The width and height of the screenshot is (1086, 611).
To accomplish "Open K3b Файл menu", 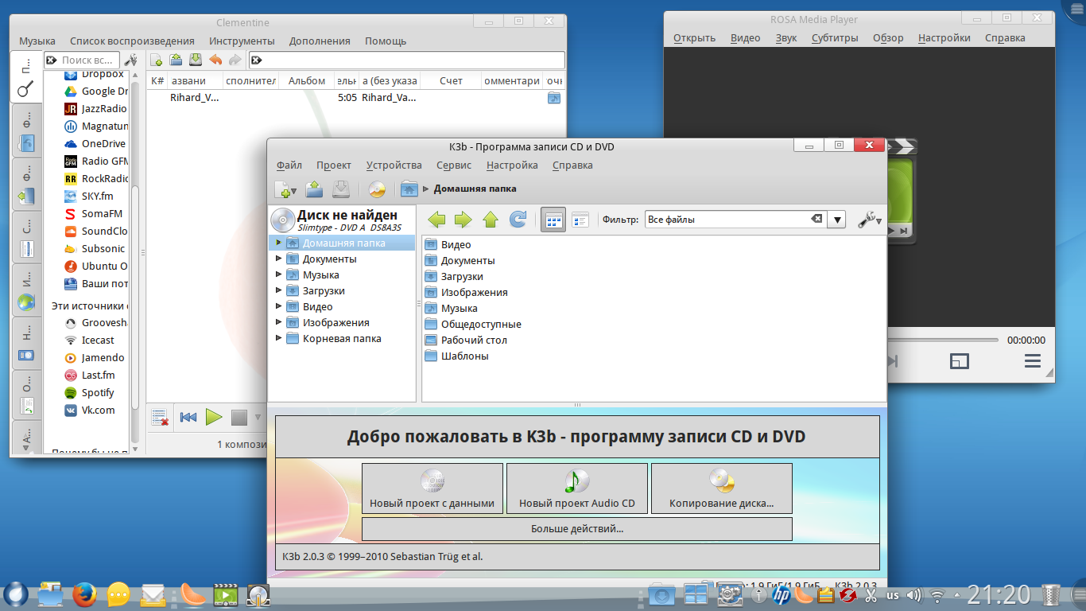I will (289, 165).
